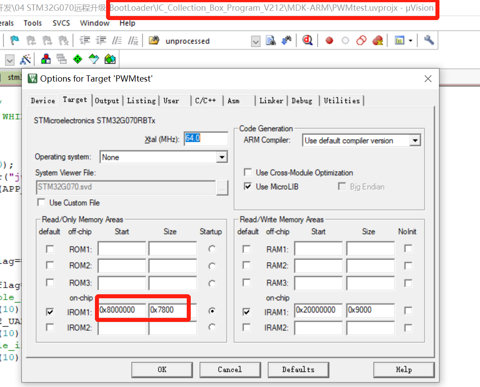Viewport: 480px width, 387px height.
Task: Click the System Viewer File browse button
Action: 222,187
